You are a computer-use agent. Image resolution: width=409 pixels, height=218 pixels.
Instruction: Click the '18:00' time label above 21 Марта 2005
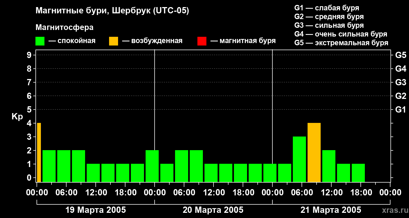(361, 193)
